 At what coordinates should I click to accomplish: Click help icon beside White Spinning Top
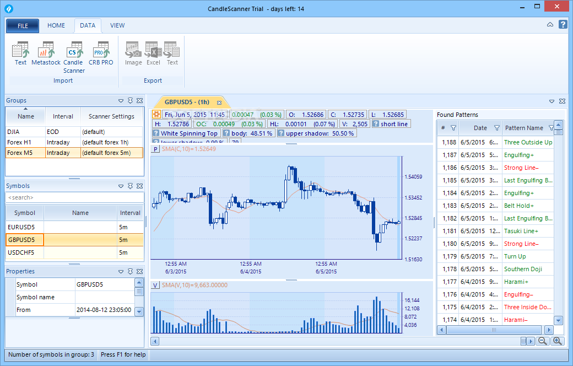156,133
